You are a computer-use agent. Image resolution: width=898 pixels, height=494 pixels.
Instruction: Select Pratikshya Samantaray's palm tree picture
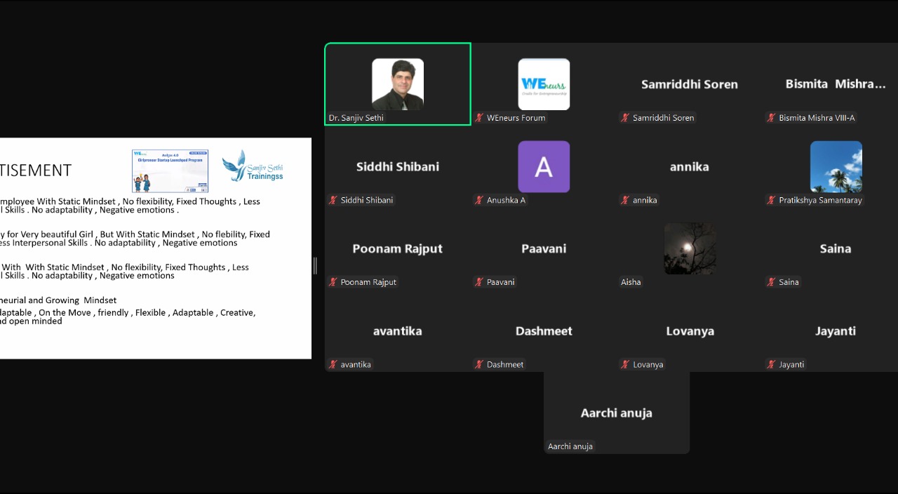(836, 166)
